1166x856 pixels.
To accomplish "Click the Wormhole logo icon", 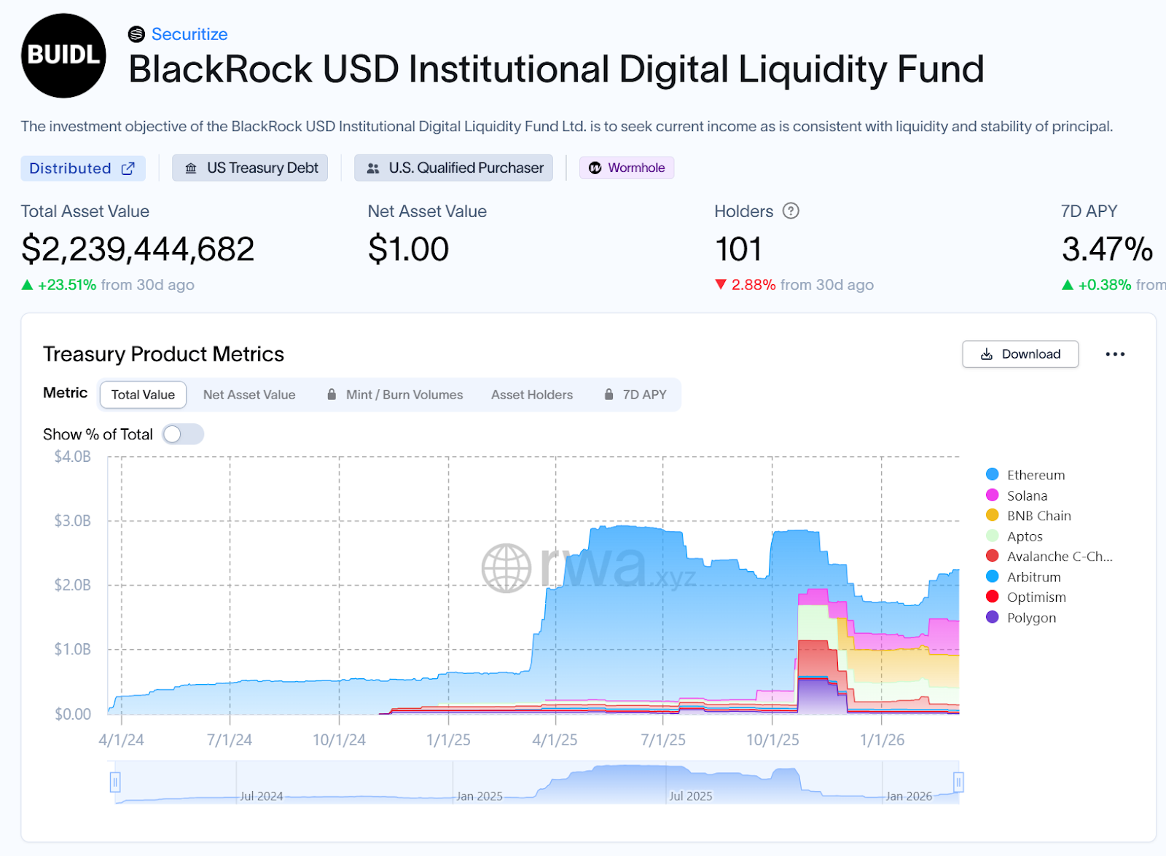I will [595, 168].
